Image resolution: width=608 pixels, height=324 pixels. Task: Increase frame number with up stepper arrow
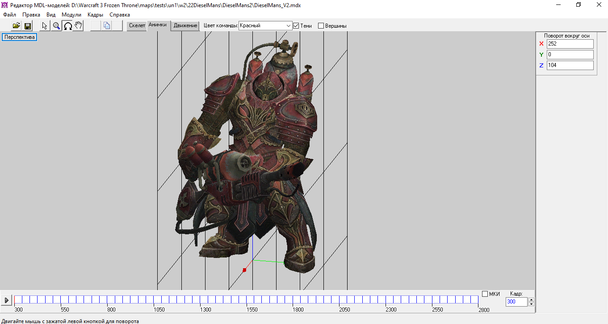point(531,299)
